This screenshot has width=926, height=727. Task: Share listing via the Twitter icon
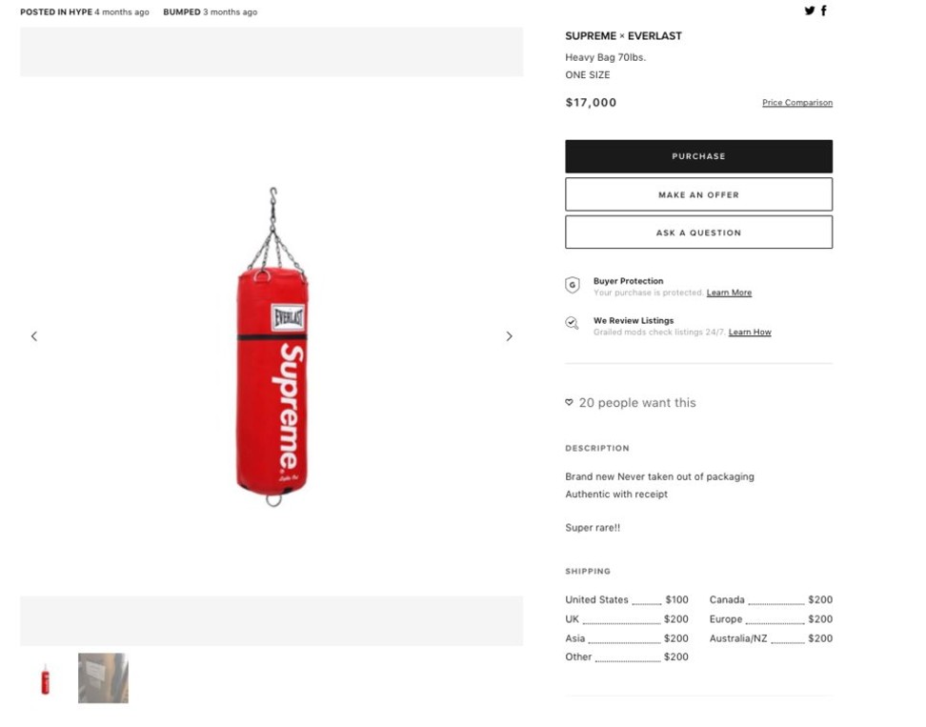[809, 10]
